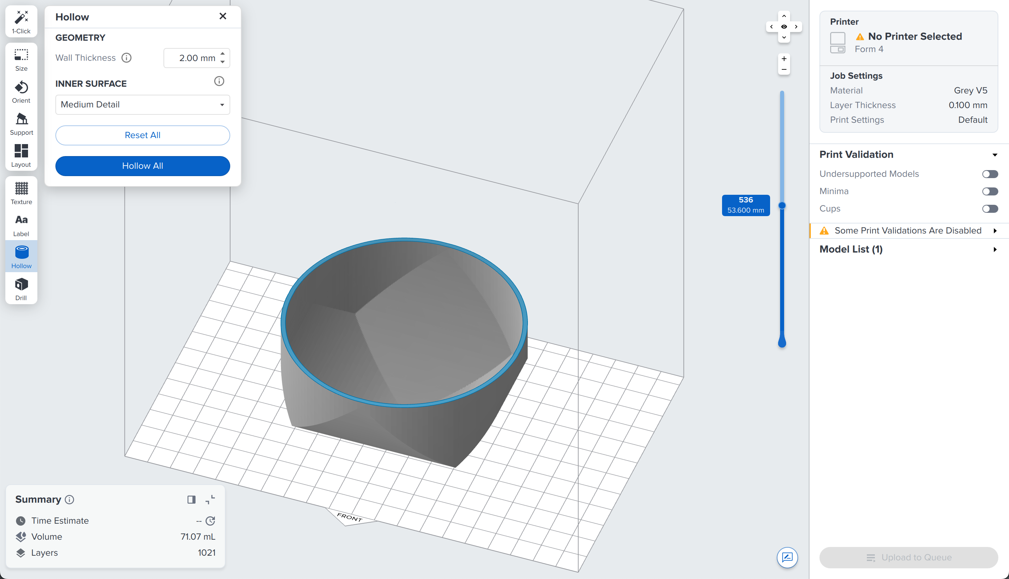1009x579 pixels.
Task: Switch to the Hollow tool panel
Action: click(x=21, y=256)
